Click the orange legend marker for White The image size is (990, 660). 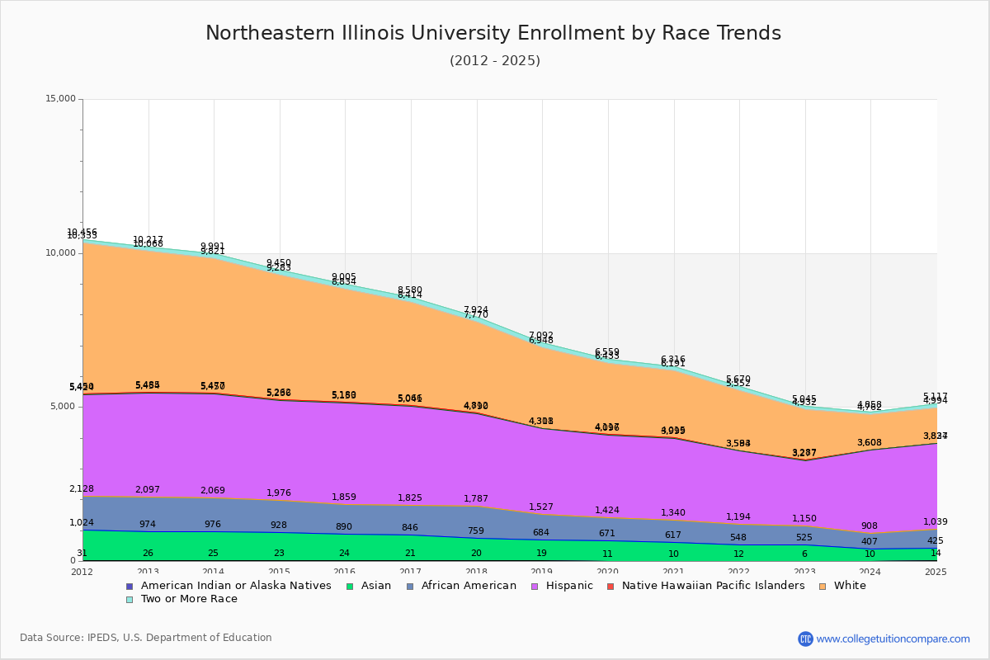click(822, 587)
